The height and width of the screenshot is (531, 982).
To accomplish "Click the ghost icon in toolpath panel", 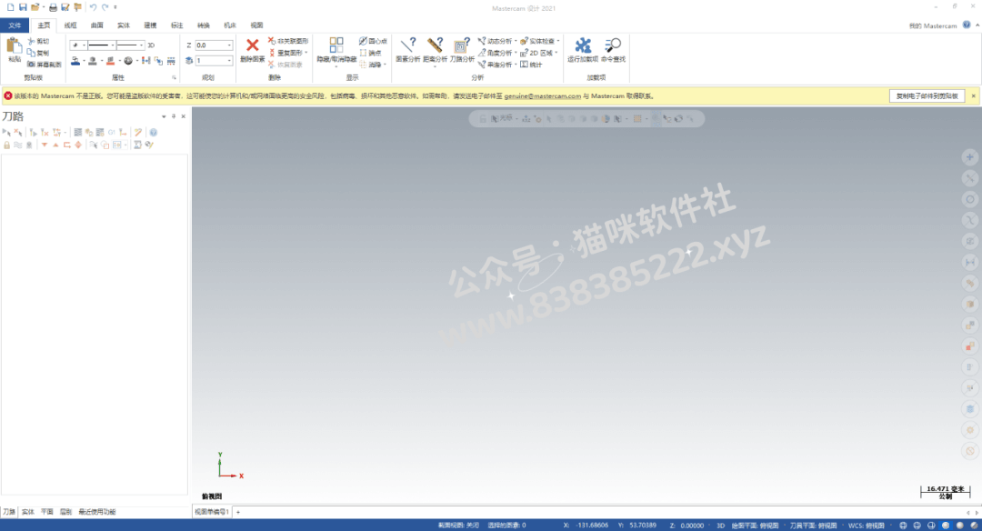I will click(x=29, y=145).
